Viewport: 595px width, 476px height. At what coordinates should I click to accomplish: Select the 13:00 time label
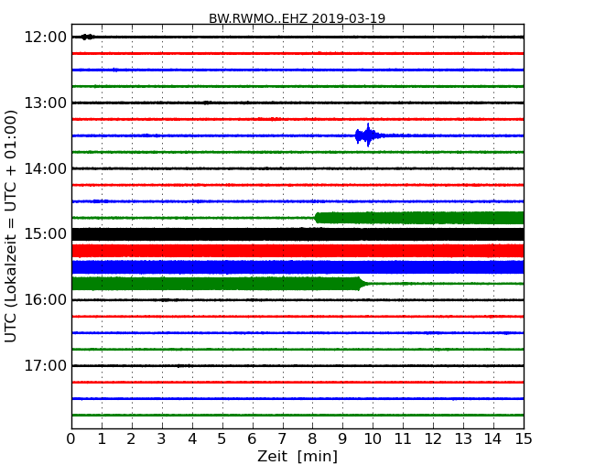[x=45, y=103]
